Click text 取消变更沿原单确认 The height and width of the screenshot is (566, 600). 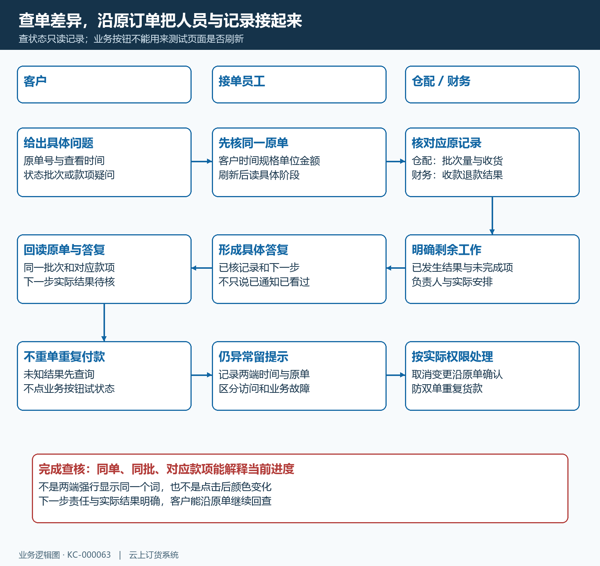457,374
